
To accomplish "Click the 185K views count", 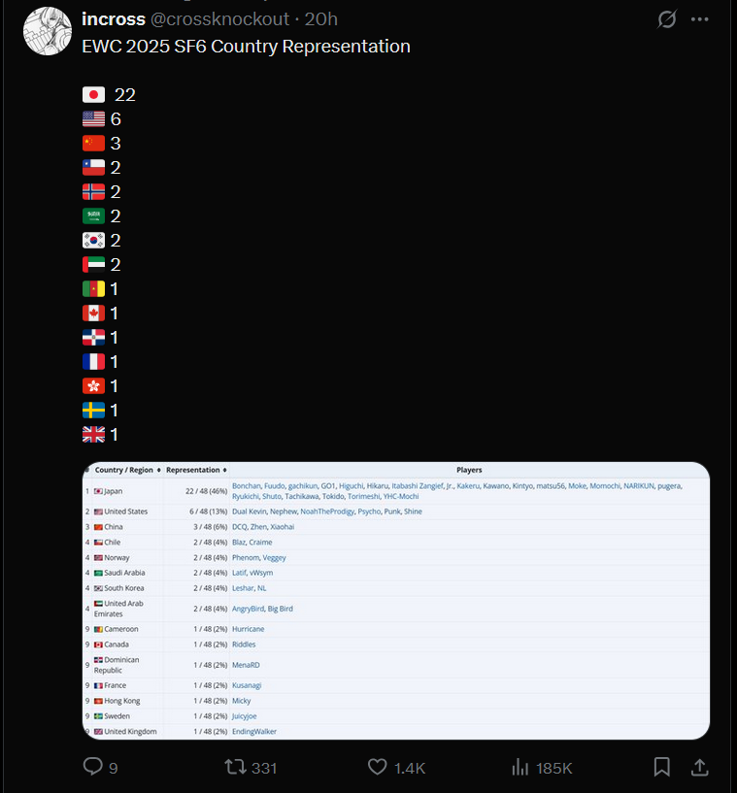I will (553, 768).
